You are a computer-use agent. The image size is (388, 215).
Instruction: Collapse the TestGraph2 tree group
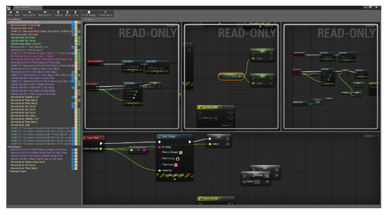point(8,147)
